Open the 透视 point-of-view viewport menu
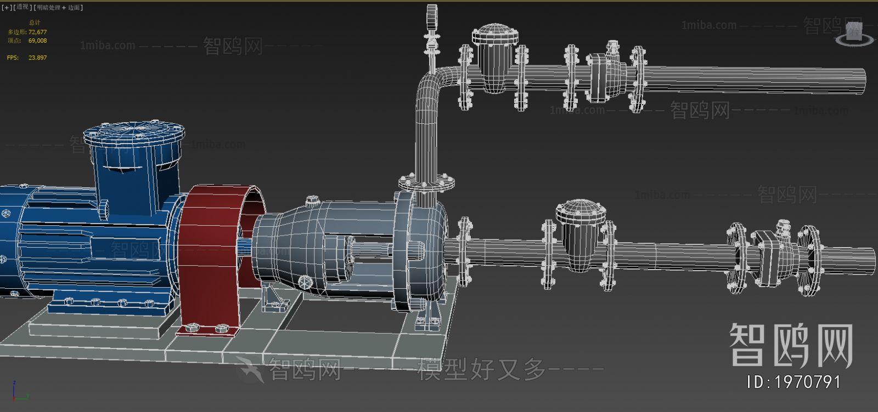The height and width of the screenshot is (412, 878). [x=22, y=8]
